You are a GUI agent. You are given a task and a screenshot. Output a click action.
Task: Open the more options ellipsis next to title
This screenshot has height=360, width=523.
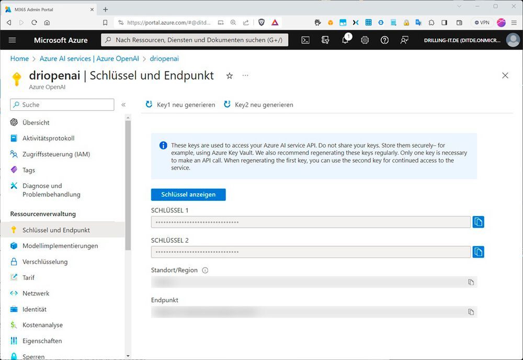click(x=245, y=75)
